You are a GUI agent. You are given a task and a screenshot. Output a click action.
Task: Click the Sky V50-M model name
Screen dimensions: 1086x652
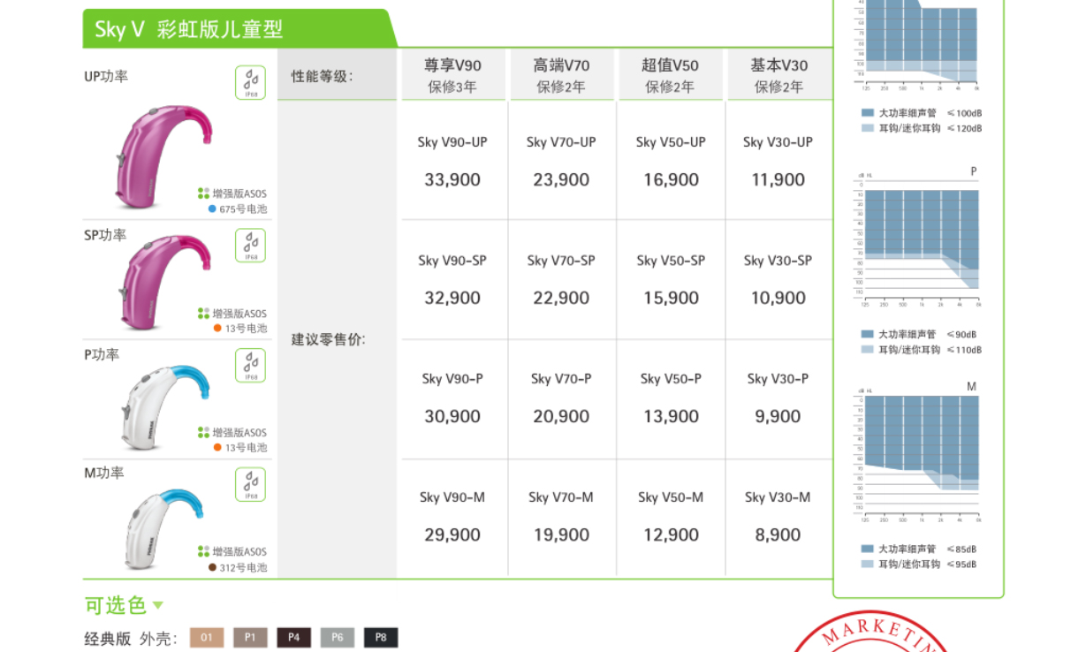(x=671, y=498)
